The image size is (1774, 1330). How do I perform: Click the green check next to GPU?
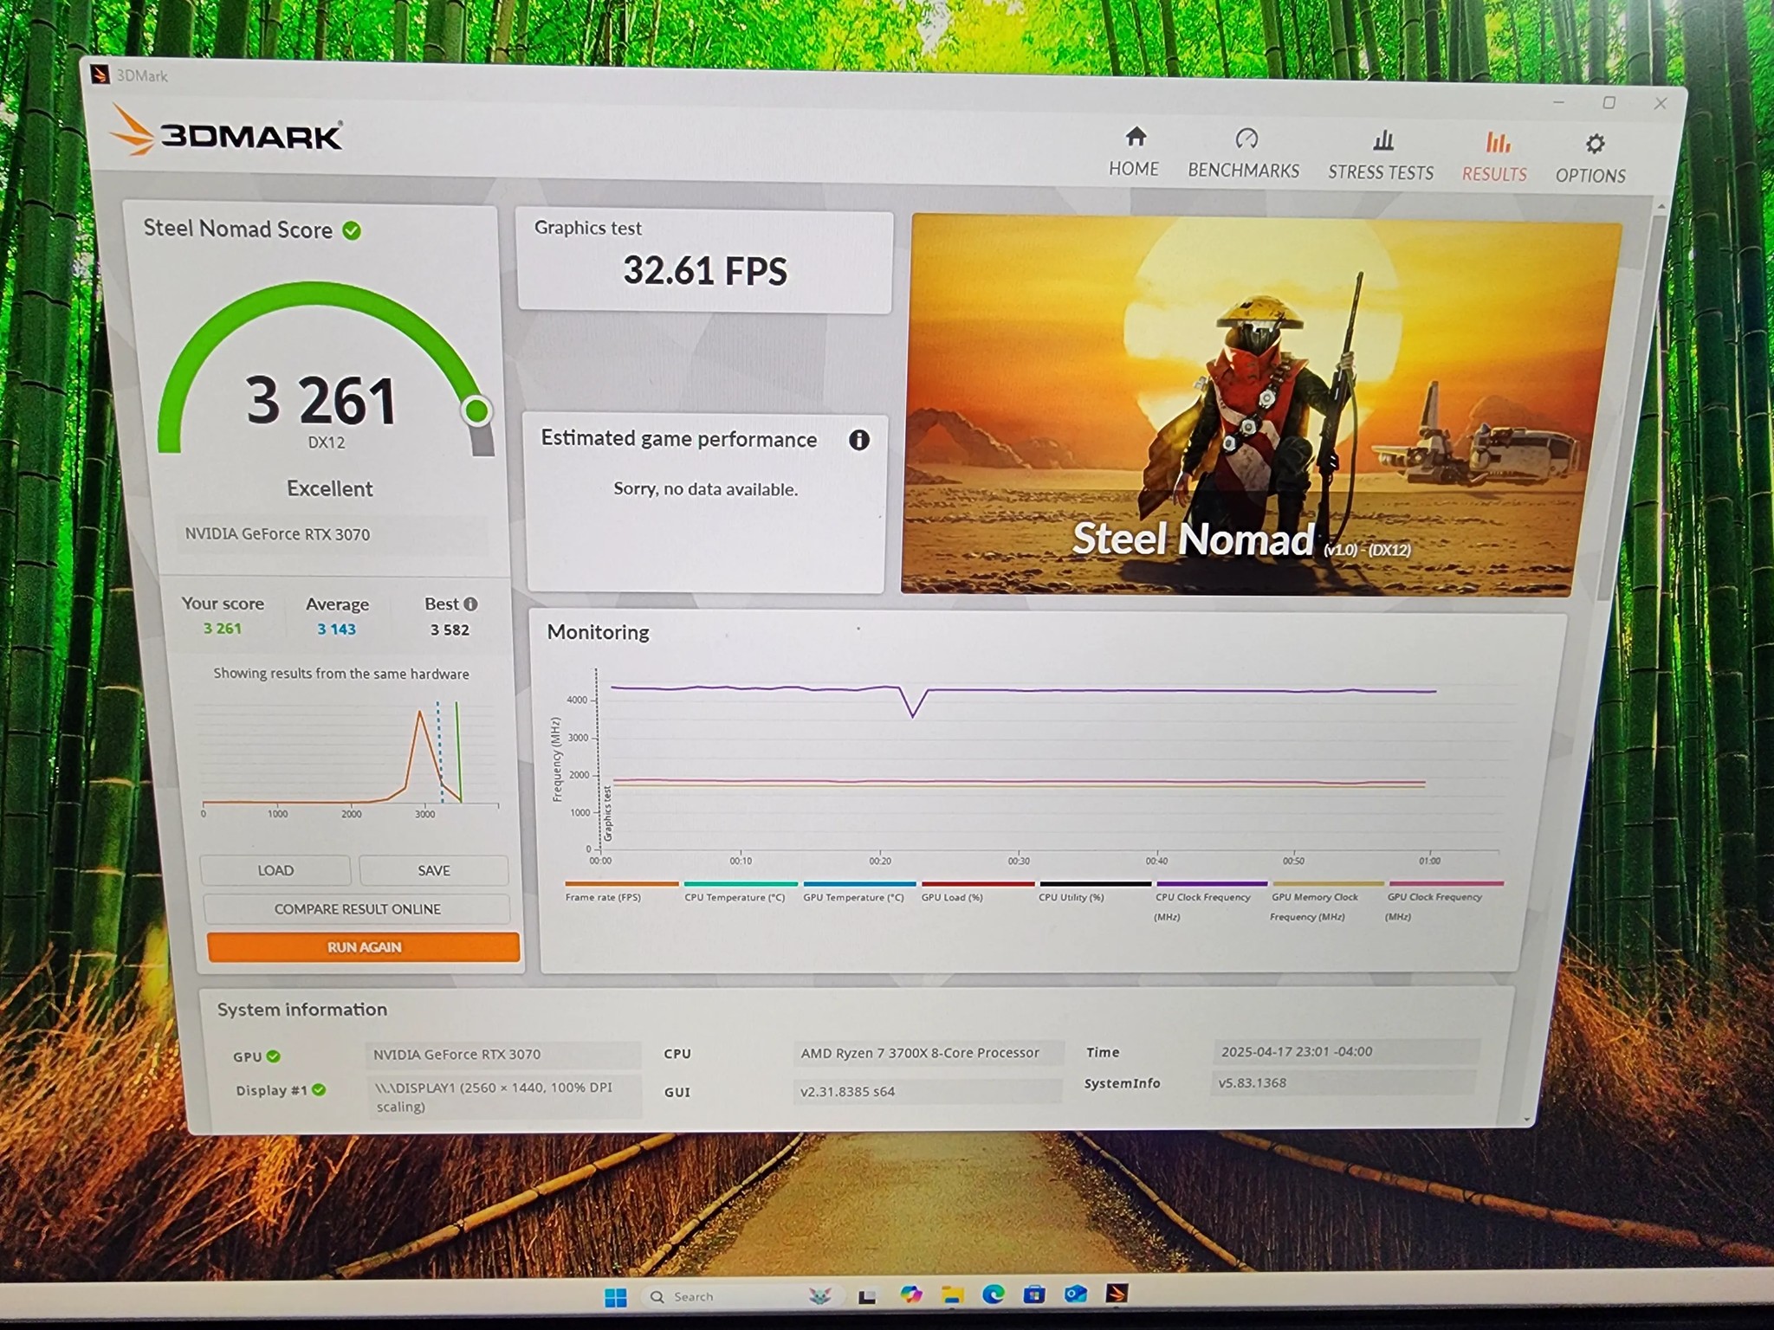[x=274, y=1056]
